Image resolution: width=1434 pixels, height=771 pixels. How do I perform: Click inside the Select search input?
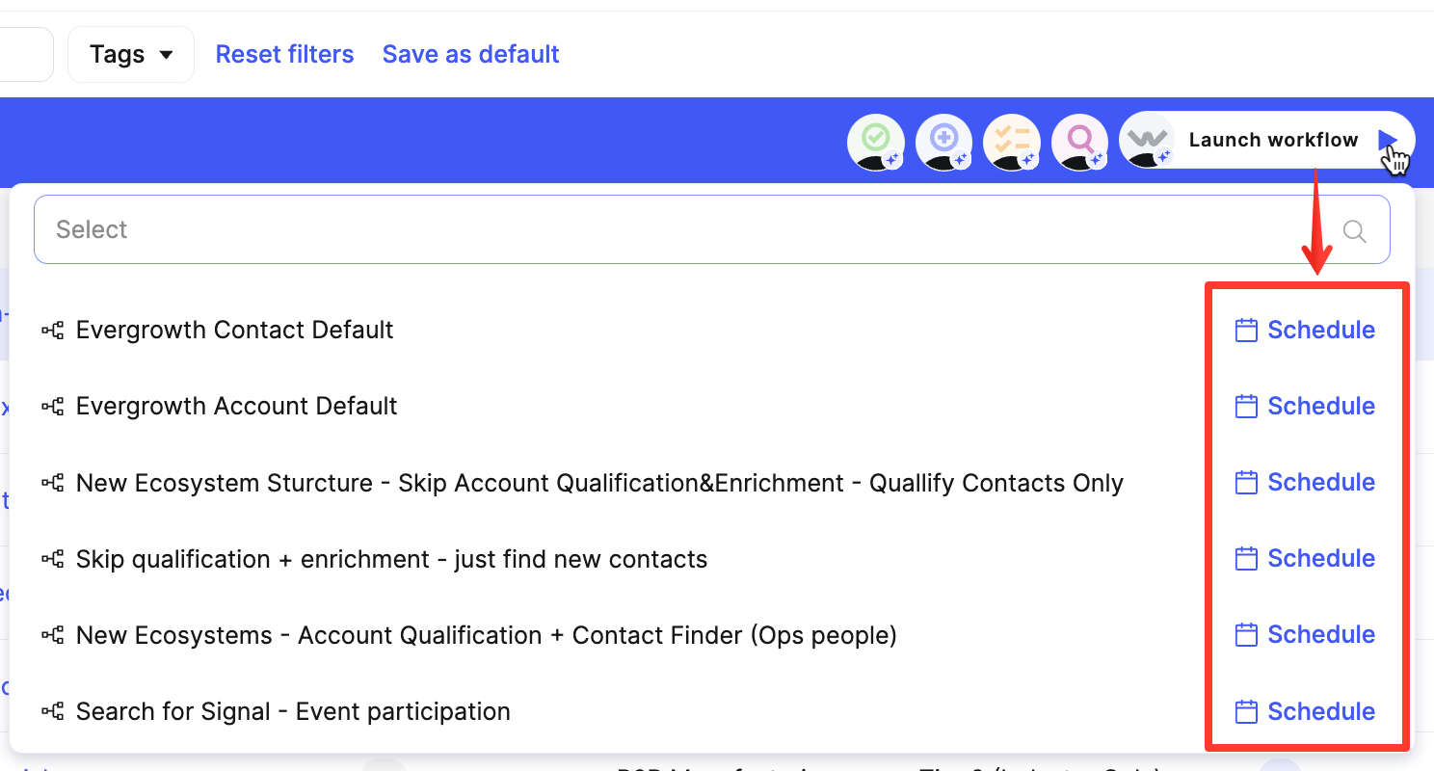pyautogui.click(x=385, y=229)
